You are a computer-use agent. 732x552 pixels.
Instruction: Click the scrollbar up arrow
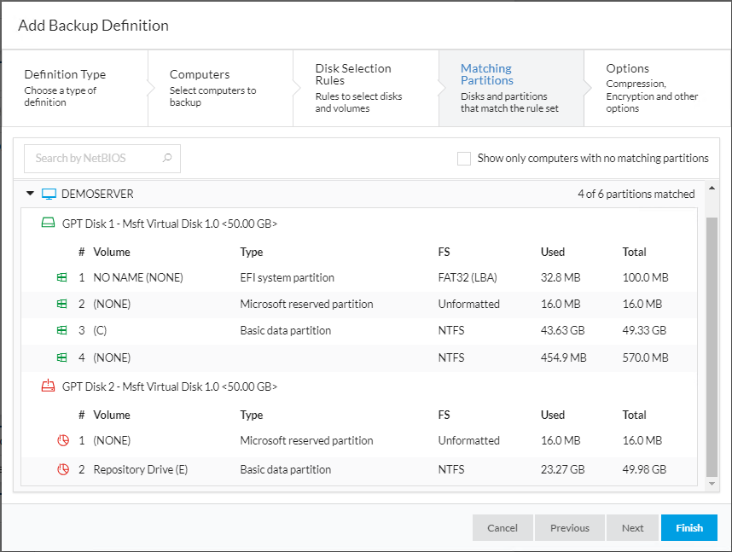point(712,188)
